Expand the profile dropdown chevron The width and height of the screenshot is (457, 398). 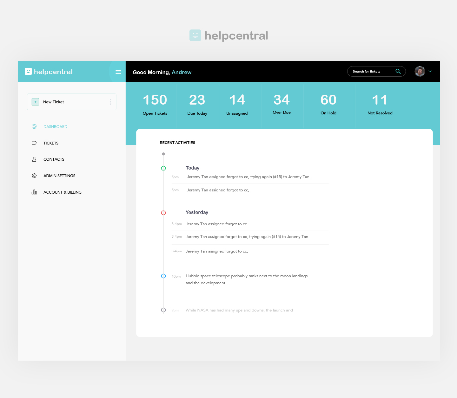(x=430, y=71)
